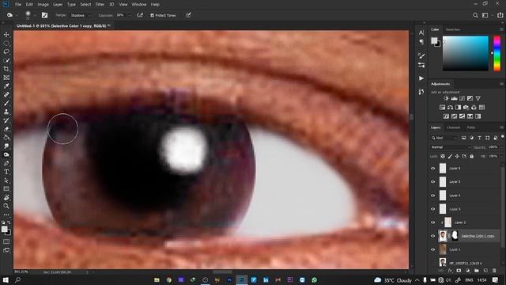This screenshot has width=506, height=285.
Task: Add an Exposure adjustment
Action: [x=470, y=98]
